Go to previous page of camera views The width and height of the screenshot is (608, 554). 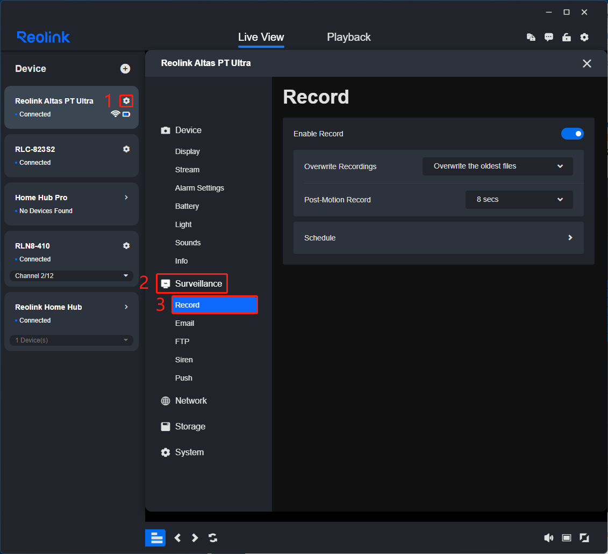(x=177, y=538)
